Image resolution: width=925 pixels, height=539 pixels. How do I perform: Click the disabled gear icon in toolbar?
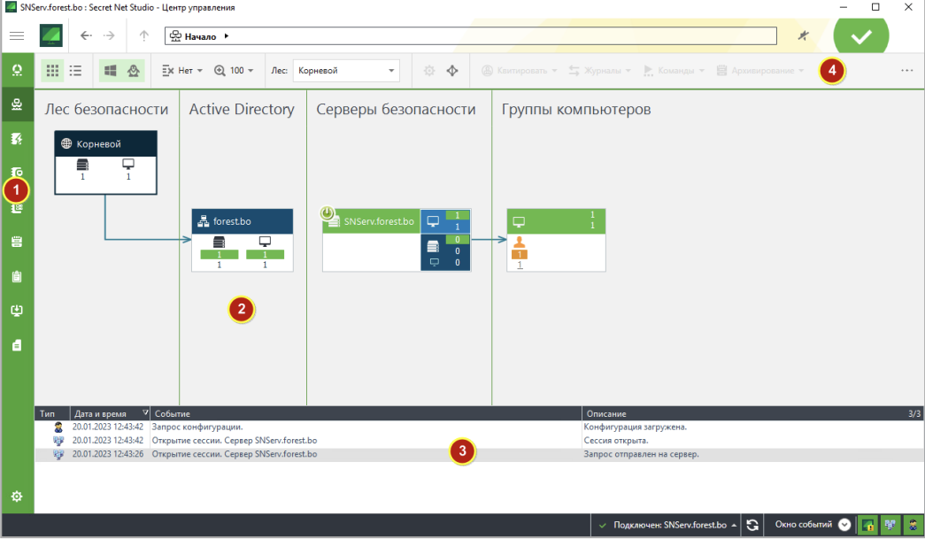[x=429, y=71]
